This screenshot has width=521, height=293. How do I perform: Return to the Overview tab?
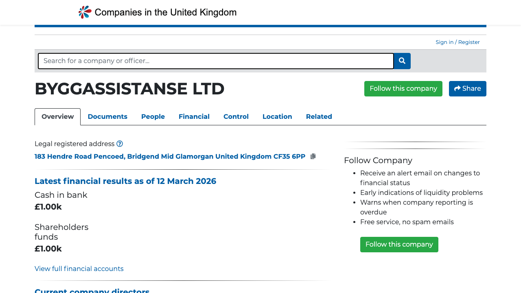(57, 117)
